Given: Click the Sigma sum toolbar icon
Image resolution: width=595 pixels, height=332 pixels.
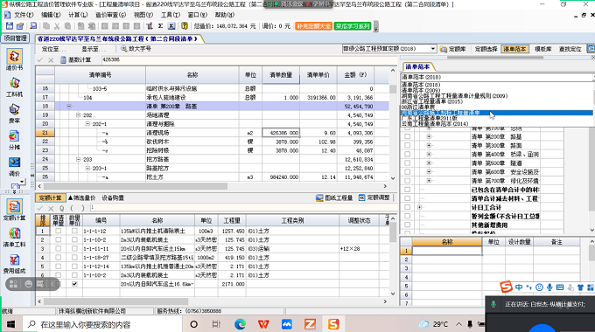Looking at the screenshot, I should [x=160, y=25].
